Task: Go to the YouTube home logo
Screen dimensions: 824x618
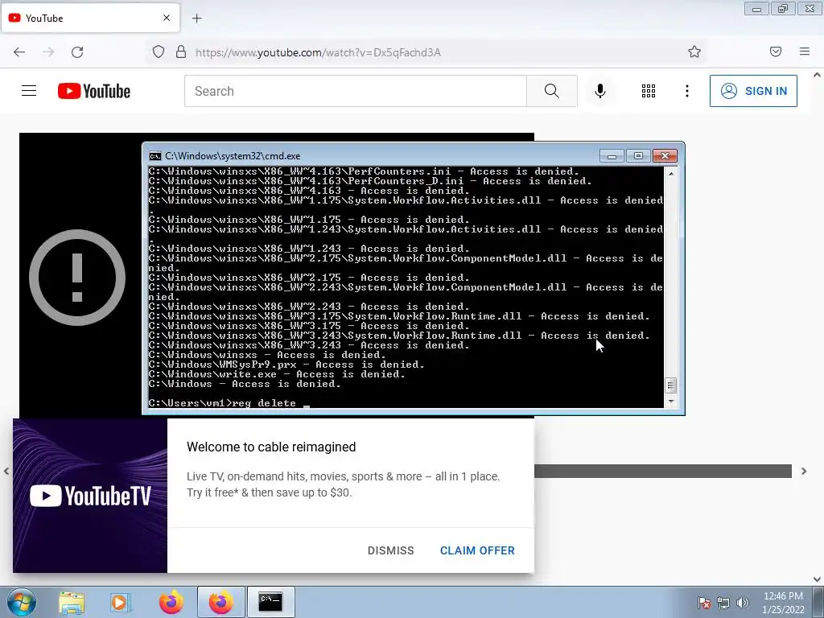Action: [x=94, y=91]
